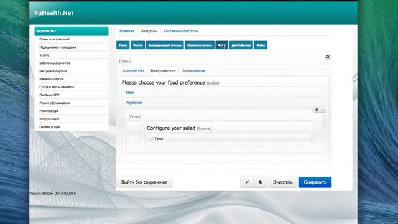Add a Переключатель control

click(x=200, y=45)
